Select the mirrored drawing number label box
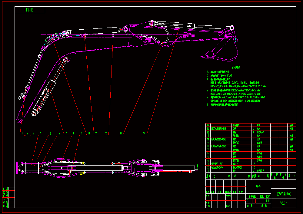This screenshot has width=303, height=214. (30, 10)
